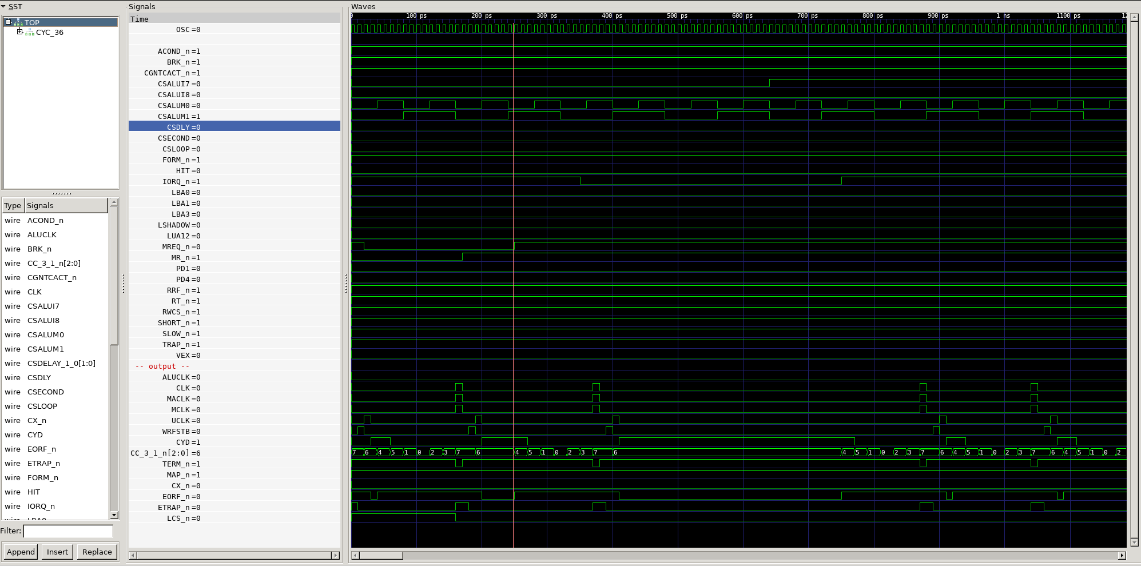The width and height of the screenshot is (1141, 566).
Task: Click right arrow of Signals horizontal scrollbar
Action: tap(336, 555)
